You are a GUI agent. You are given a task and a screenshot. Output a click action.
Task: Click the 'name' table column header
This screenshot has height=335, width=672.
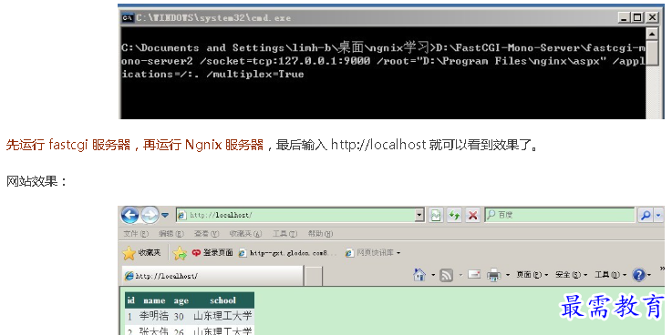(x=154, y=300)
